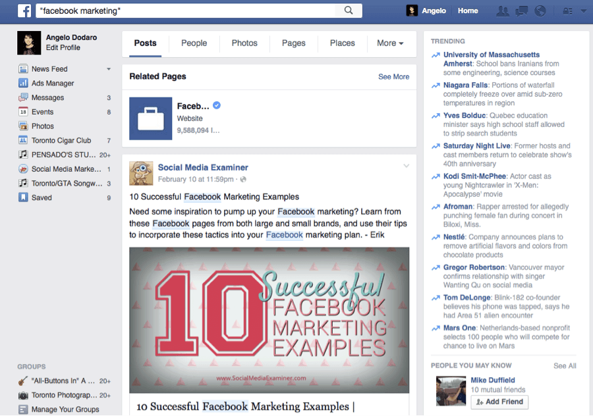Open University of Massachusetts Amherst trending topic

[492, 59]
